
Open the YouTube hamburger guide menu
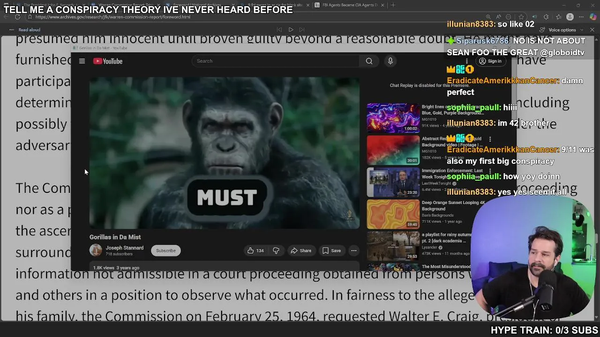(x=82, y=61)
